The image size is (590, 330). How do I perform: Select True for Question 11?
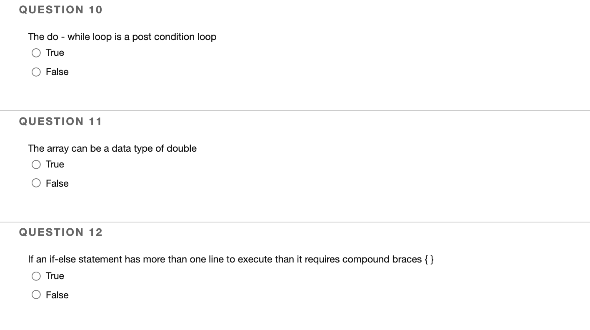36,164
